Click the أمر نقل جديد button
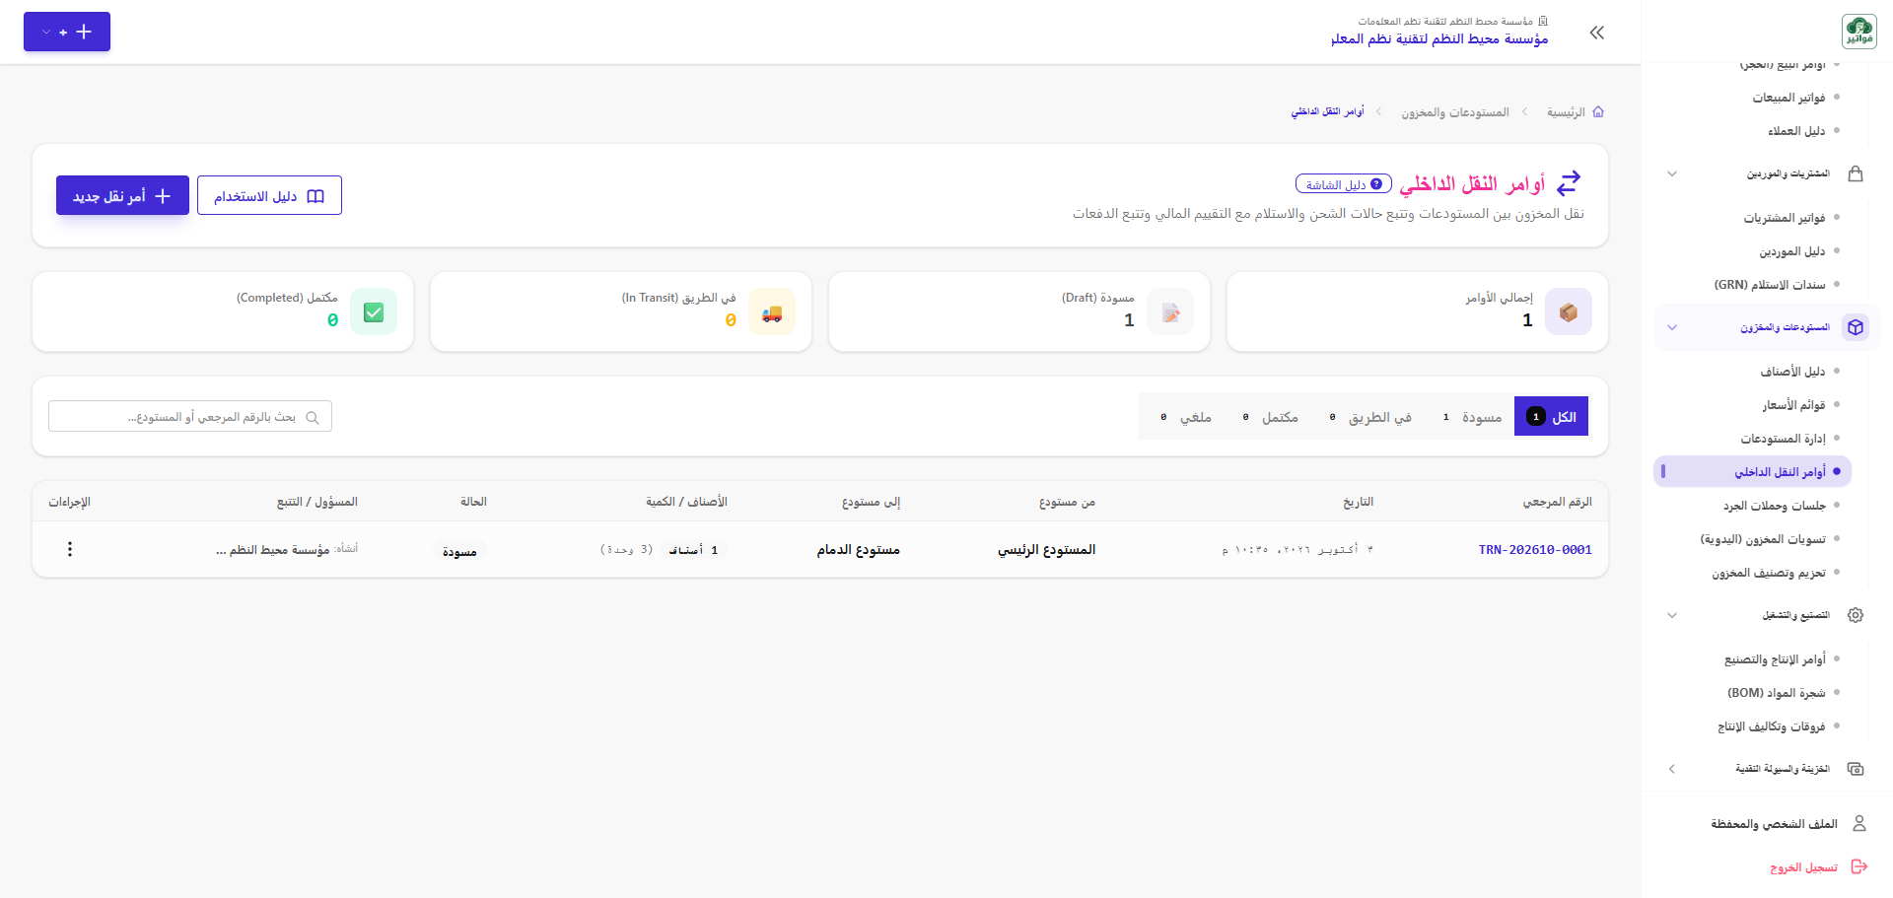The height and width of the screenshot is (898, 1893). point(122,195)
